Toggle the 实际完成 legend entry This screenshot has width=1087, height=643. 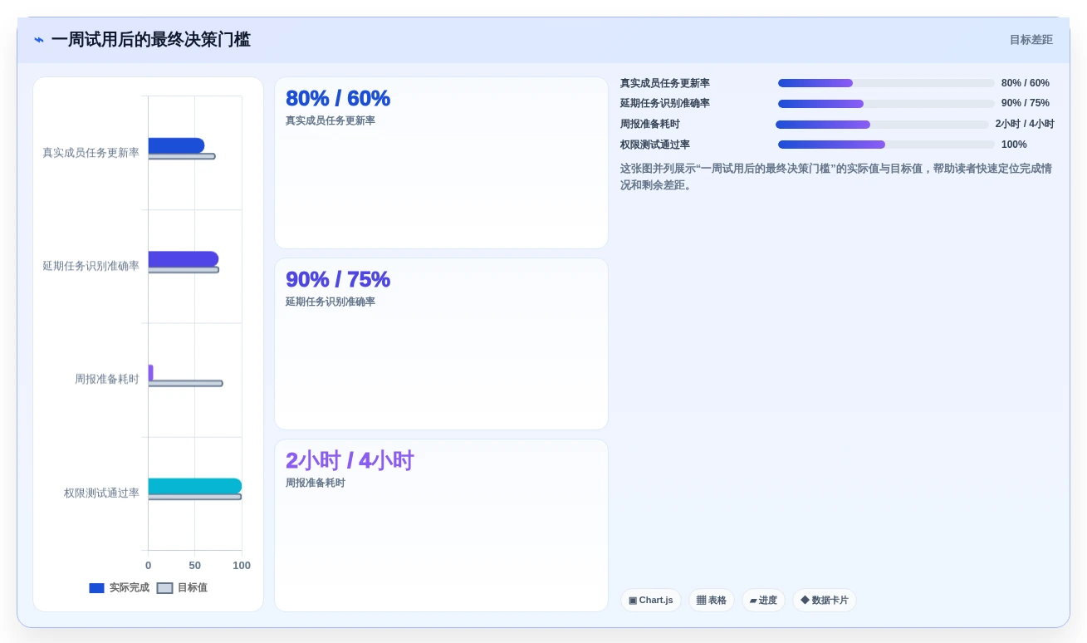(x=120, y=587)
